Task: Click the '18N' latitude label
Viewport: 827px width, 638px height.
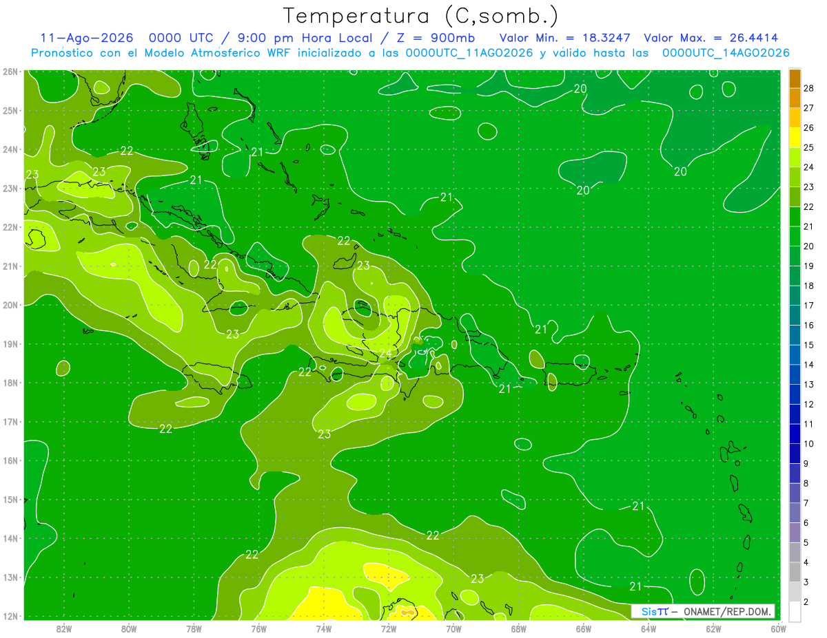Action: 10,383
